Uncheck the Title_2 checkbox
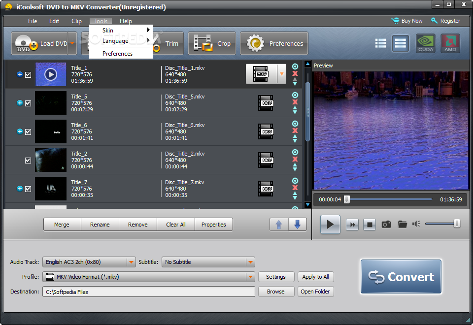473x325 pixels. (x=28, y=161)
